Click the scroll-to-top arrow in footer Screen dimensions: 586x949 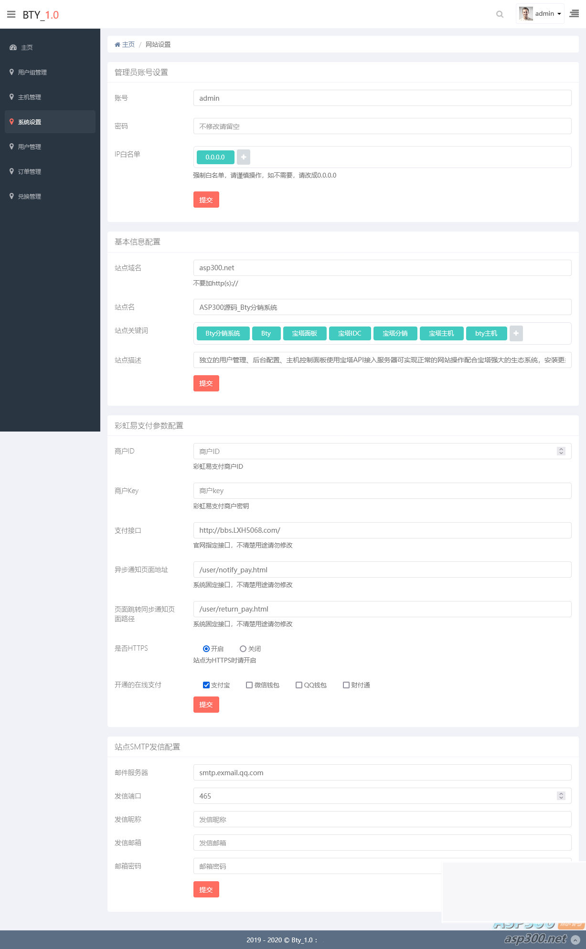[575, 939]
